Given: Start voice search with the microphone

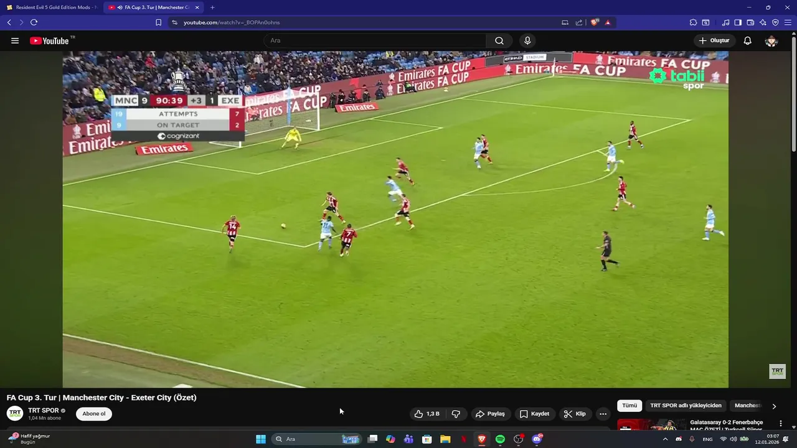Looking at the screenshot, I should [527, 40].
